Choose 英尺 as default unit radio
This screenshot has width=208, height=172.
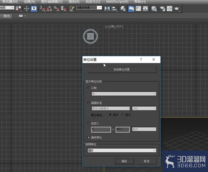(110, 115)
